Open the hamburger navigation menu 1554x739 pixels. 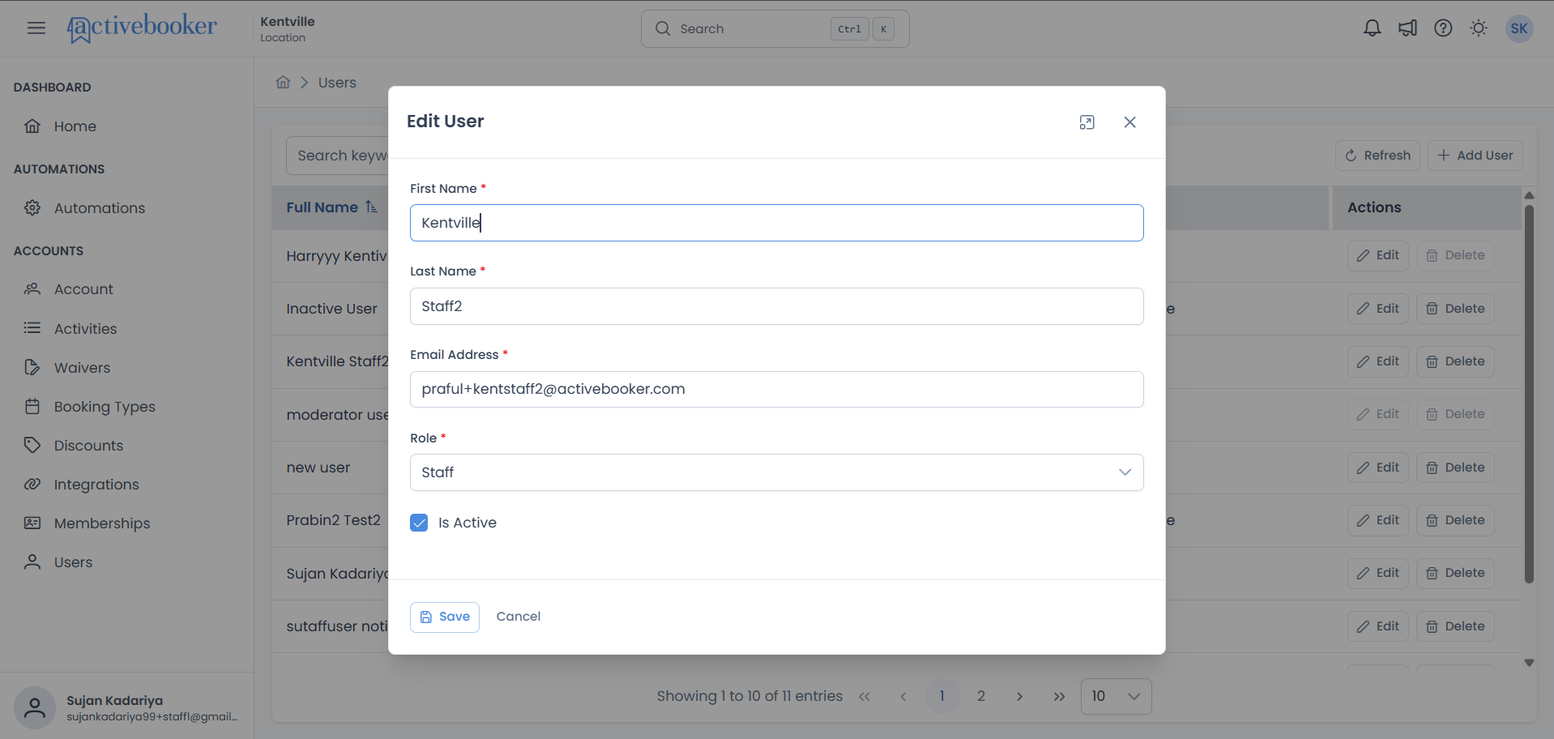36,28
